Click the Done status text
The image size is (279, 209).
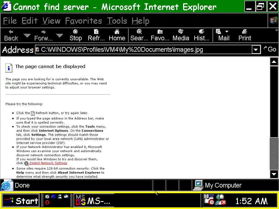[22, 185]
